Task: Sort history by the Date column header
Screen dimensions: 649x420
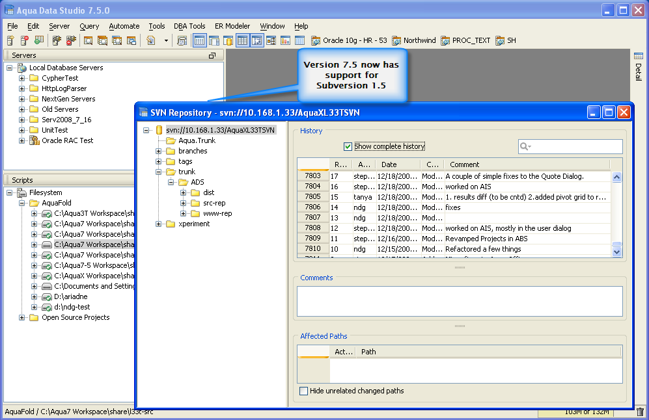Action: point(399,164)
